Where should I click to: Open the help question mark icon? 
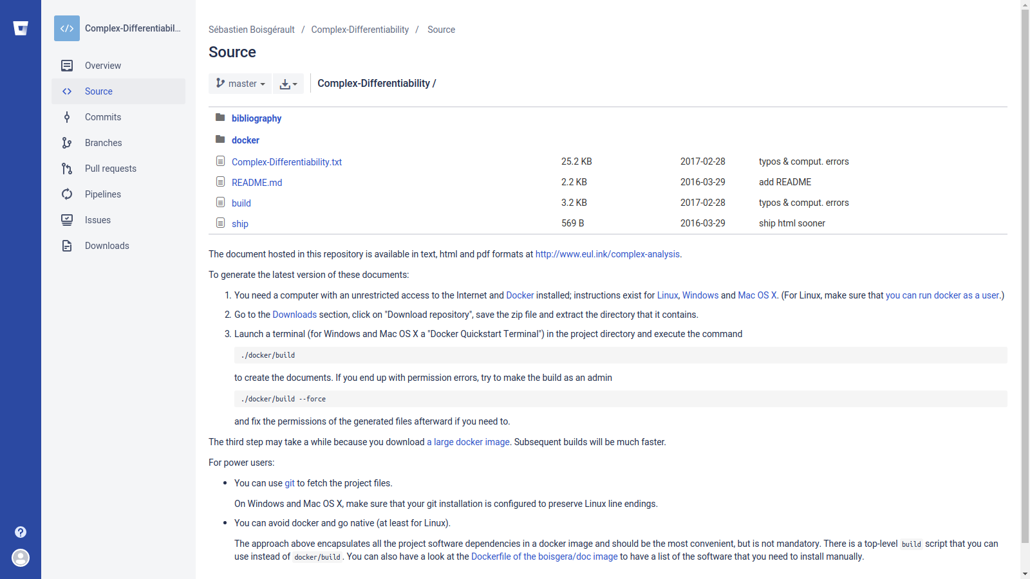pyautogui.click(x=21, y=532)
